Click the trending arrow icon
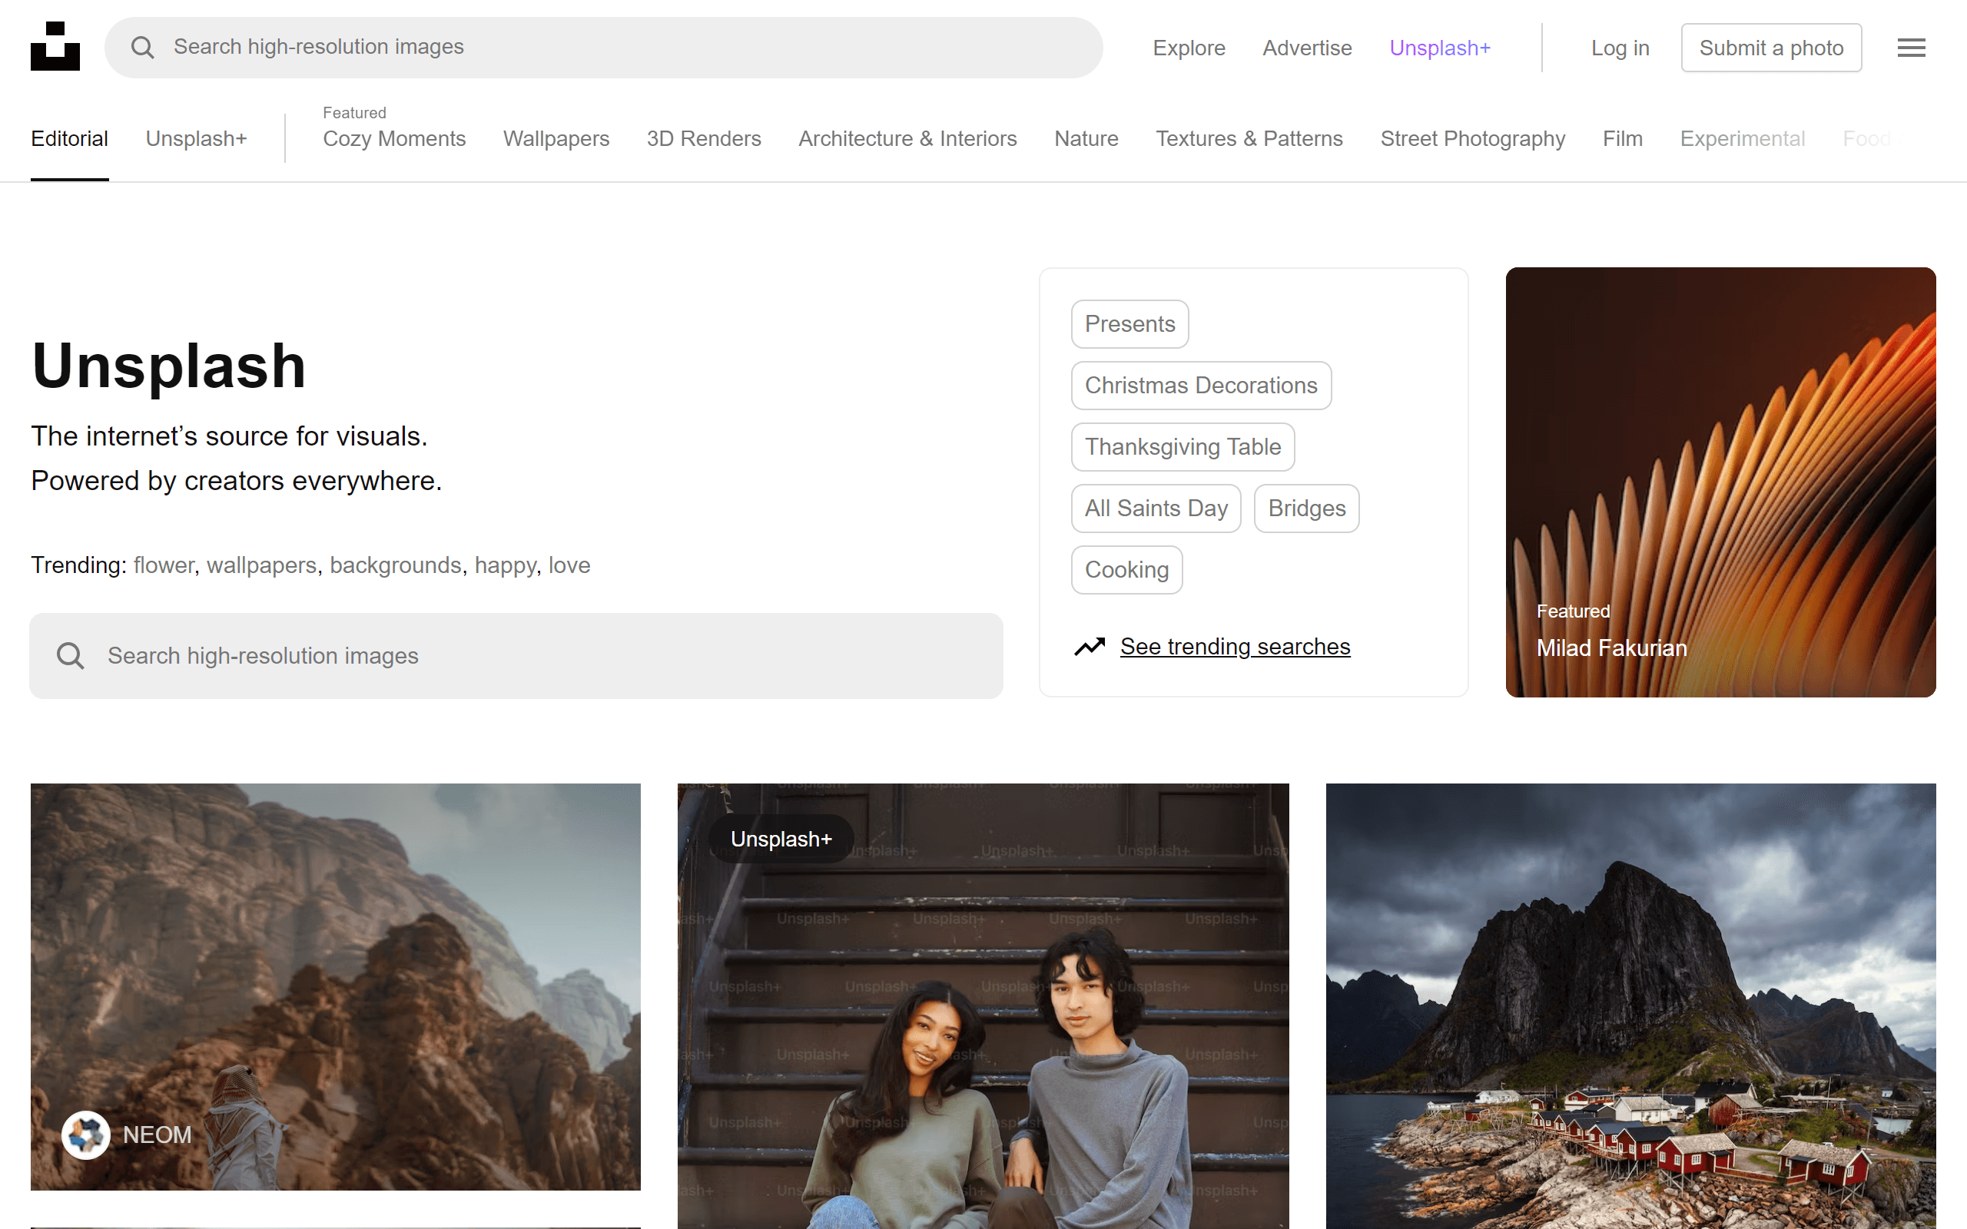The height and width of the screenshot is (1229, 1967). 1090,646
